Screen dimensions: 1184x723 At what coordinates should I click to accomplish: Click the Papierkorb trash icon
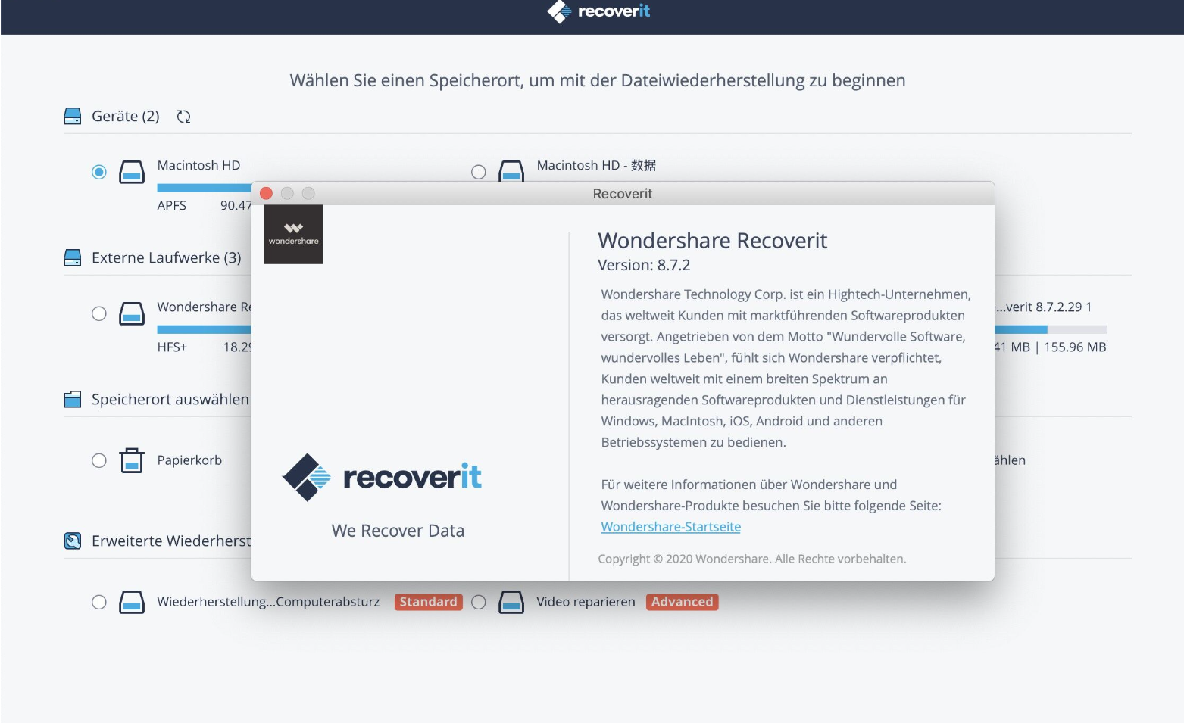click(x=132, y=460)
